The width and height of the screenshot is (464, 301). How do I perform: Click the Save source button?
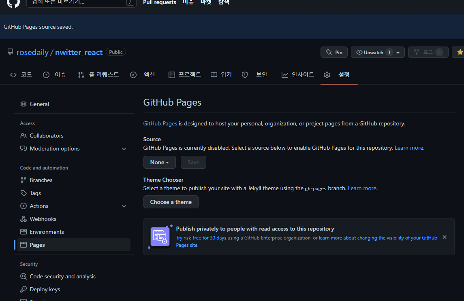(194, 162)
